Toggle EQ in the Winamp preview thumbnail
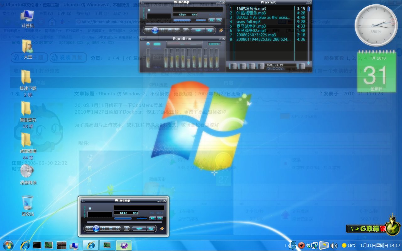 pyautogui.click(x=153, y=218)
